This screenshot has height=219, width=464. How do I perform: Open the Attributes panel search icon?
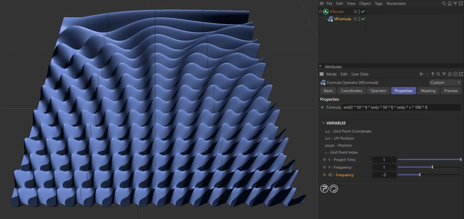438,74
